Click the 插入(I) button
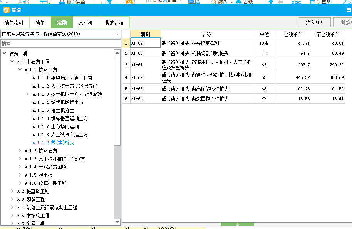This screenshot has width=352, height=229. 314,22
